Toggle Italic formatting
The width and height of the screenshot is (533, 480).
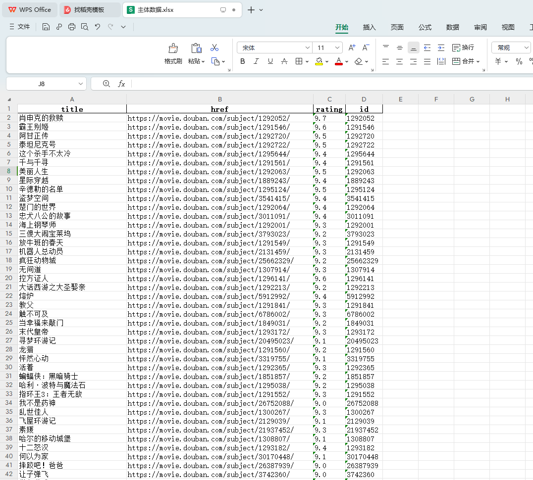(256, 61)
